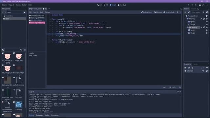Viewport: 210px width, 118px height.
Task: Open the Project menu
Action: (11, 5)
